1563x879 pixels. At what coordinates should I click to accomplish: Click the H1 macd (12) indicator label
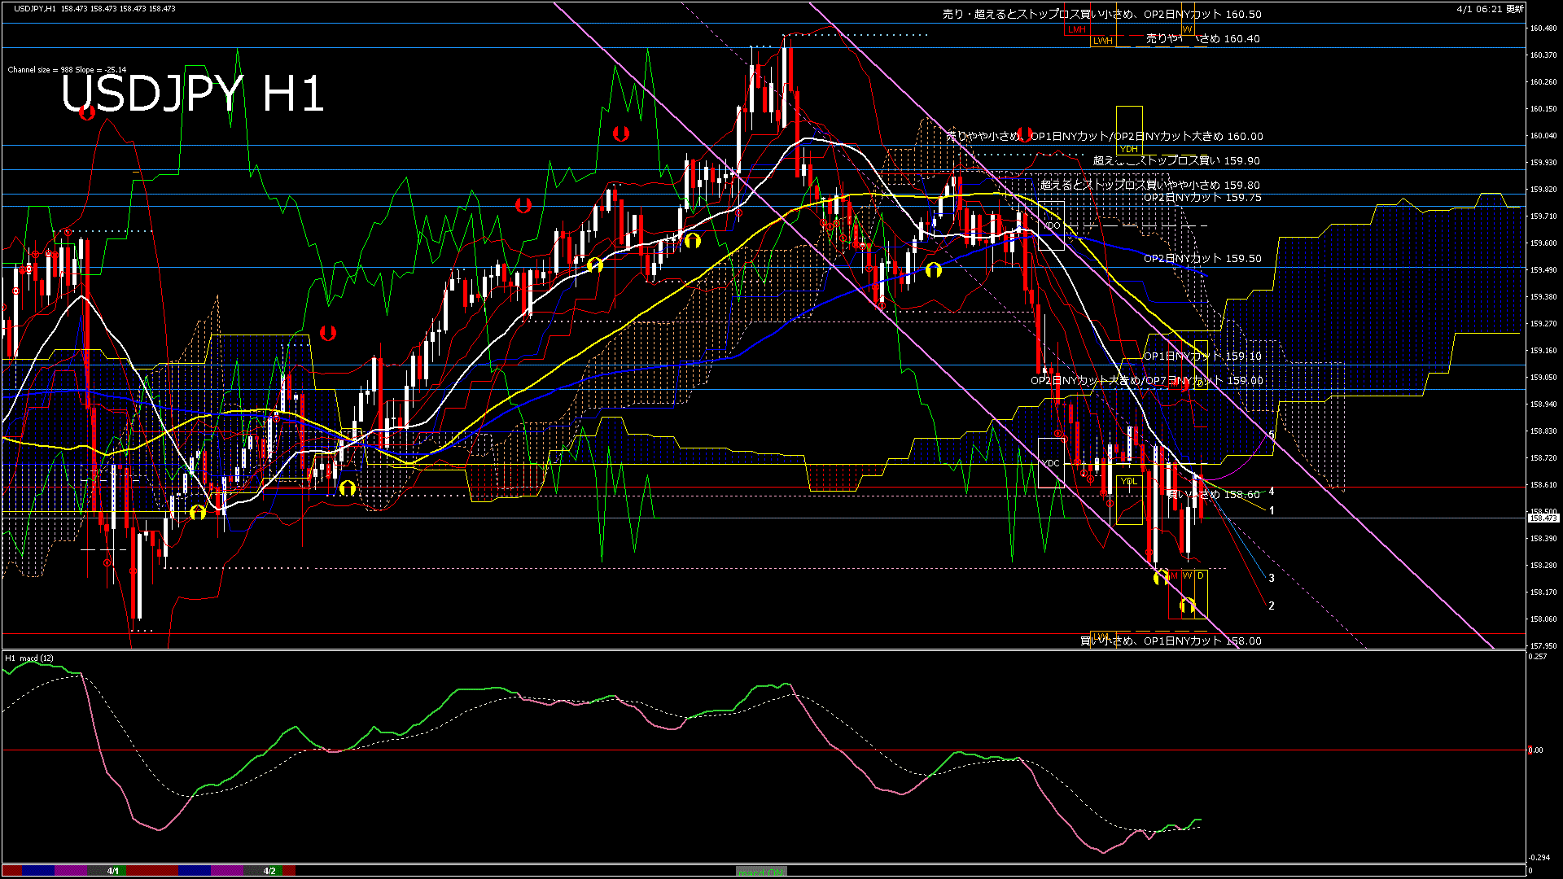(29, 658)
